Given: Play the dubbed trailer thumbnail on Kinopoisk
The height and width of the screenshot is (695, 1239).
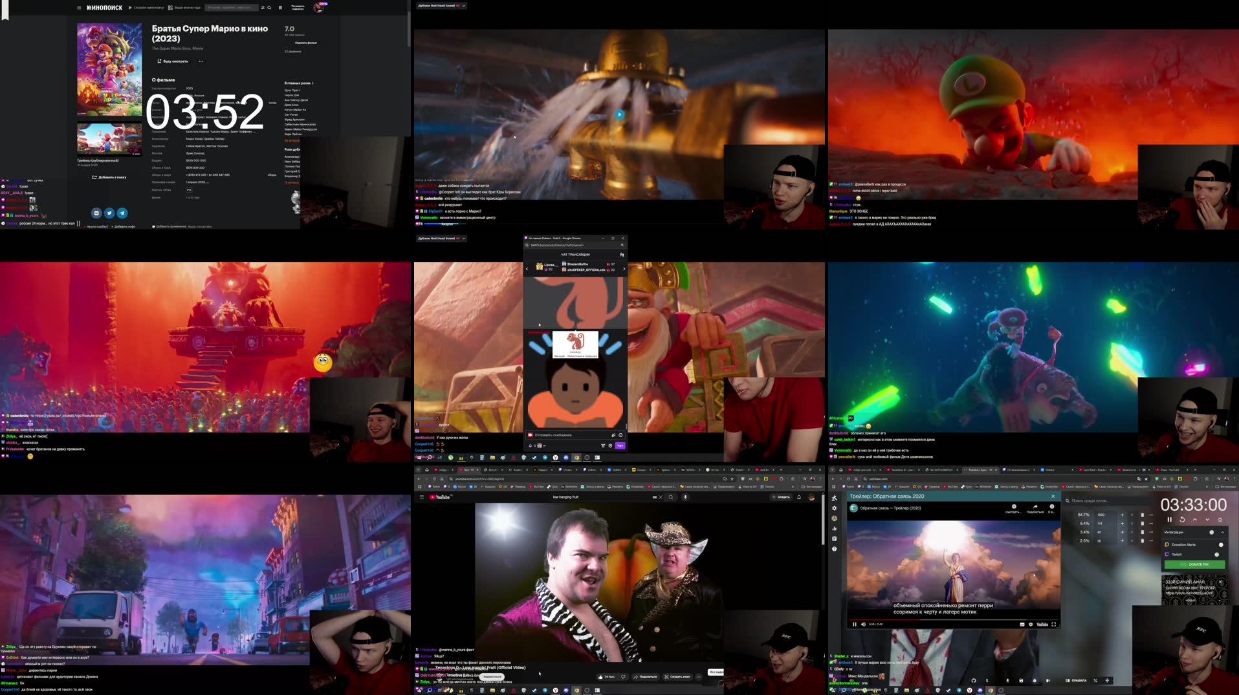Looking at the screenshot, I should pos(109,140).
